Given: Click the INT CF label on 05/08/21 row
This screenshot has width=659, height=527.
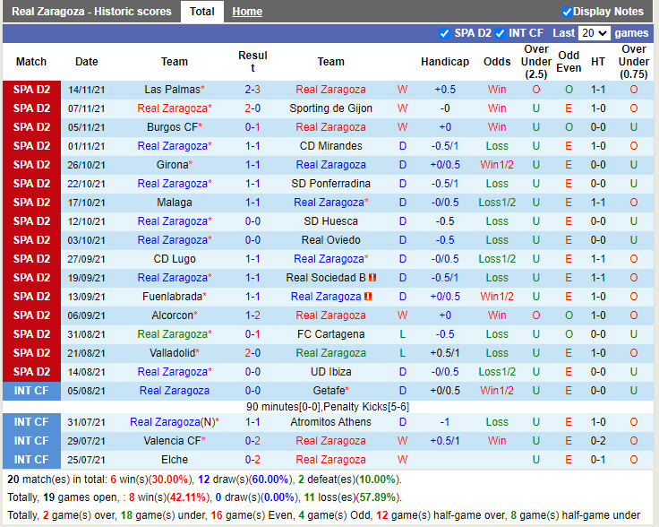Looking at the screenshot, I should pyautogui.click(x=31, y=391).
